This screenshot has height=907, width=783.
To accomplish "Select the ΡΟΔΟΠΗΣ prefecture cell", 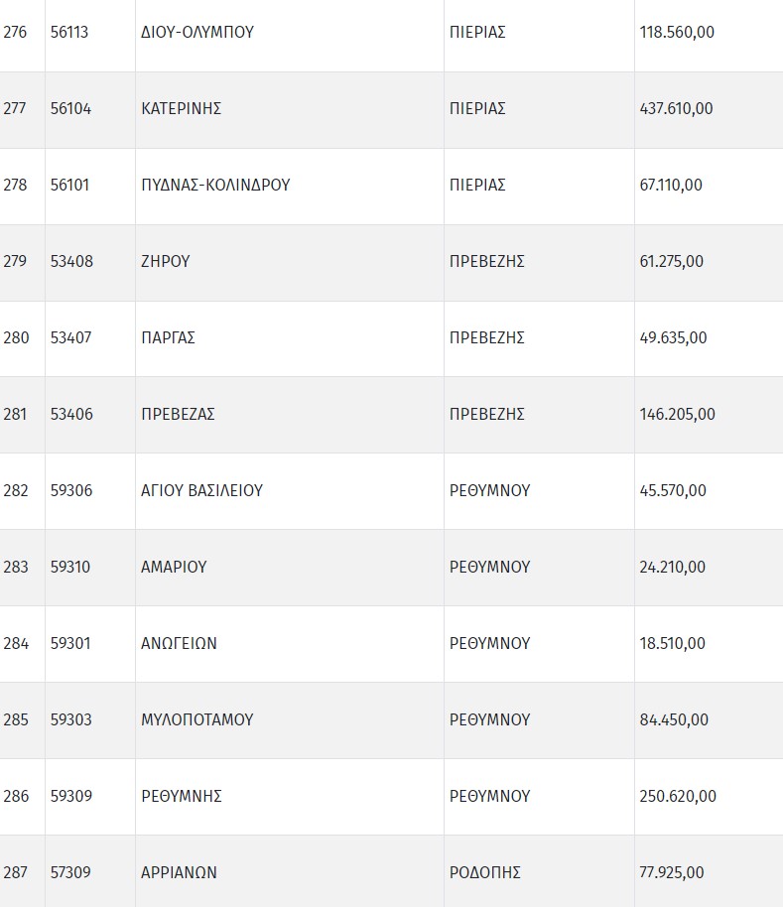I will point(484,872).
